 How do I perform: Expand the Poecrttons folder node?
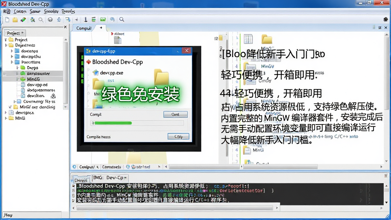tap(12, 62)
